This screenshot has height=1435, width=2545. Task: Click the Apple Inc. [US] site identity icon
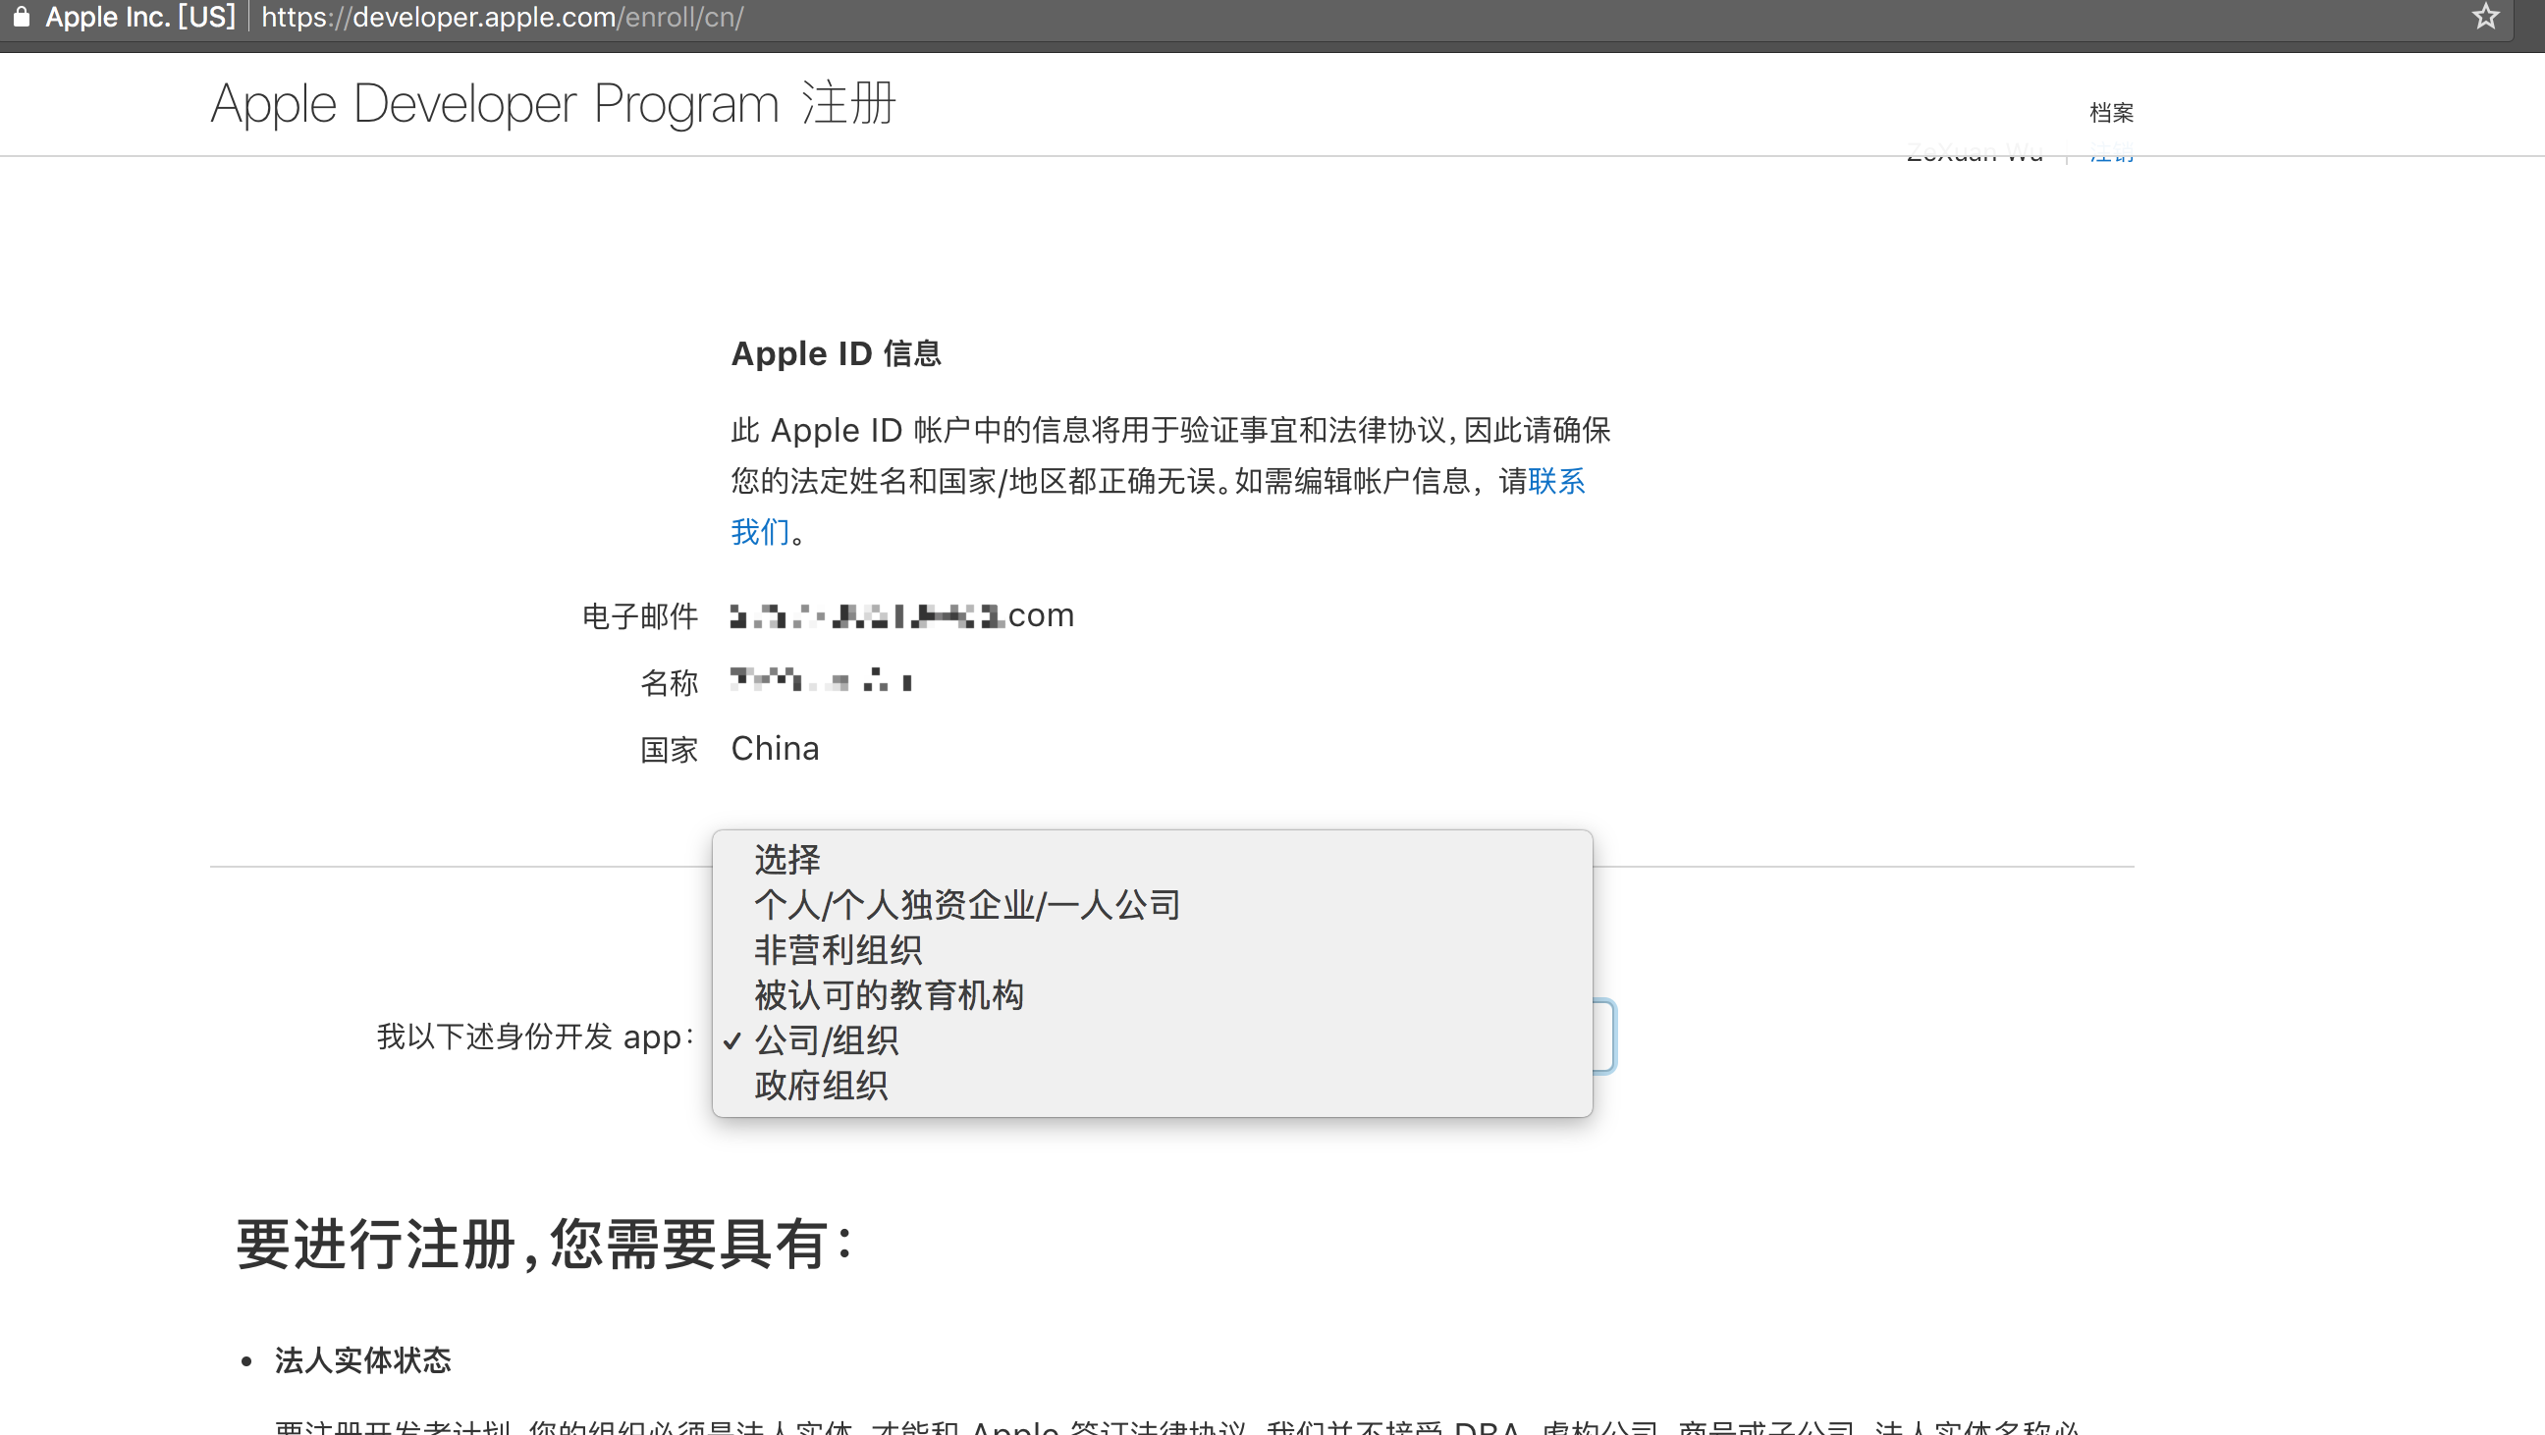(x=14, y=18)
